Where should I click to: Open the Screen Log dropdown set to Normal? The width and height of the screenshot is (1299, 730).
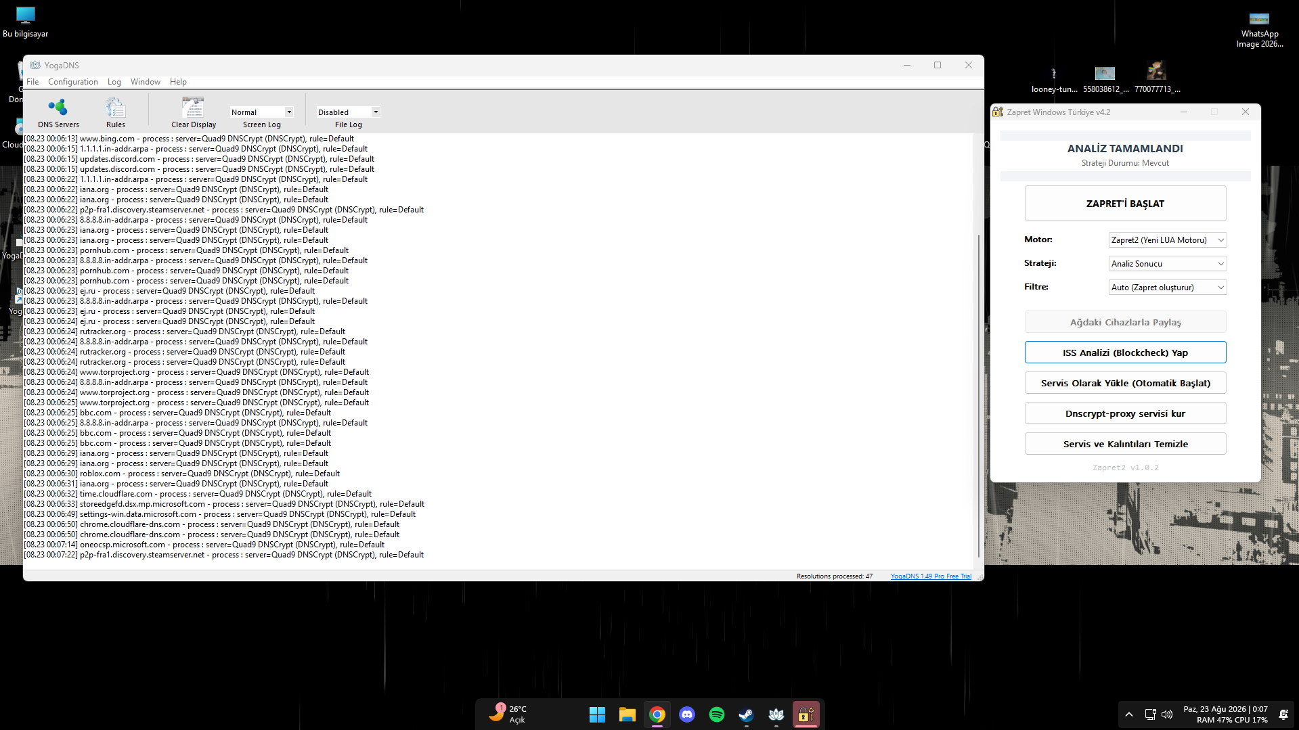pyautogui.click(x=261, y=112)
